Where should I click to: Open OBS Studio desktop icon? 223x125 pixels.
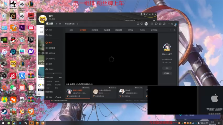4,76
